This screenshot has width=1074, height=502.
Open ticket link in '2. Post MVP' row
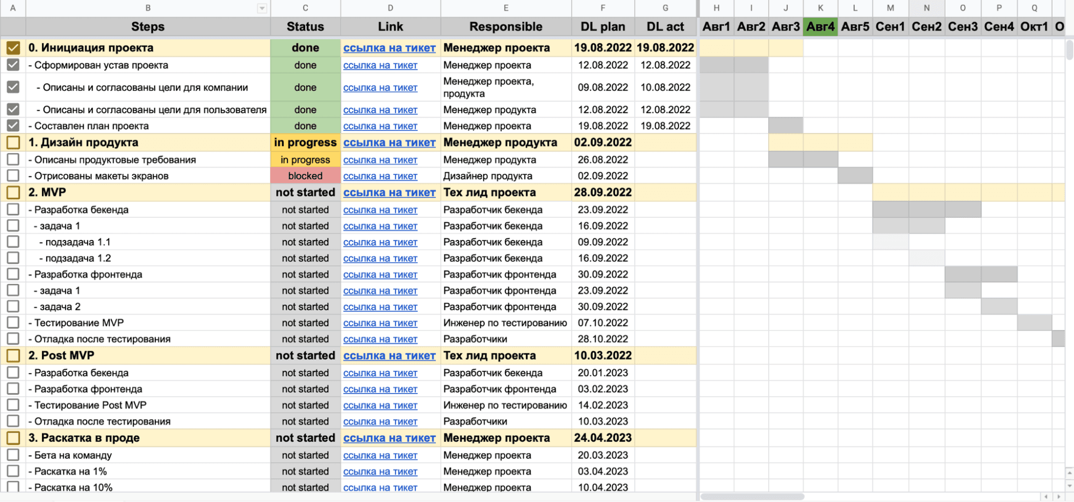point(390,356)
